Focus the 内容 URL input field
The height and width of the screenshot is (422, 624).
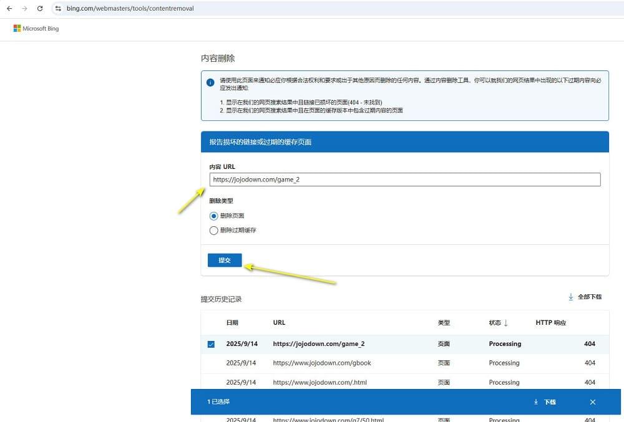(x=405, y=180)
